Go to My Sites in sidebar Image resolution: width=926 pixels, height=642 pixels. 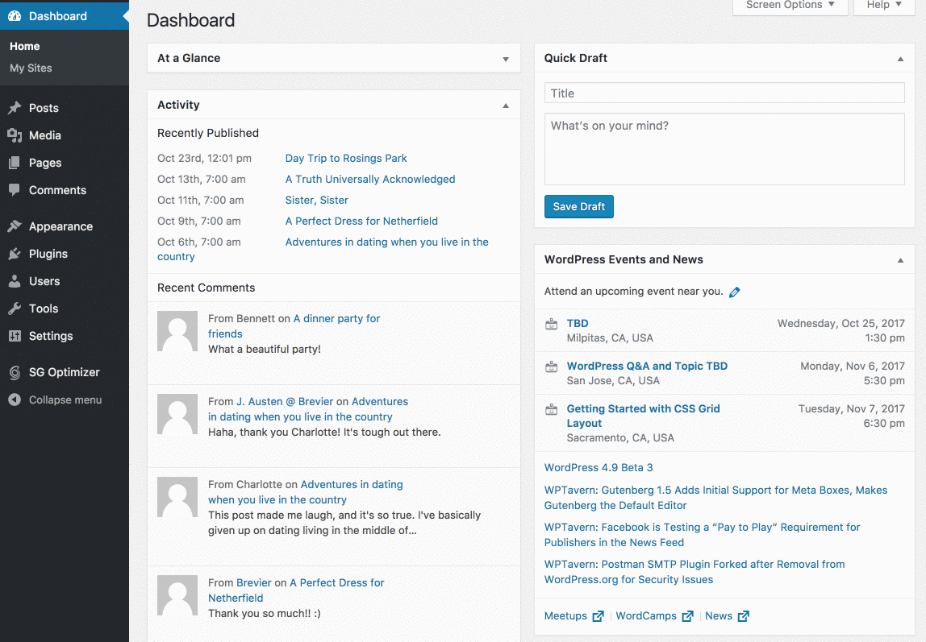(x=31, y=68)
